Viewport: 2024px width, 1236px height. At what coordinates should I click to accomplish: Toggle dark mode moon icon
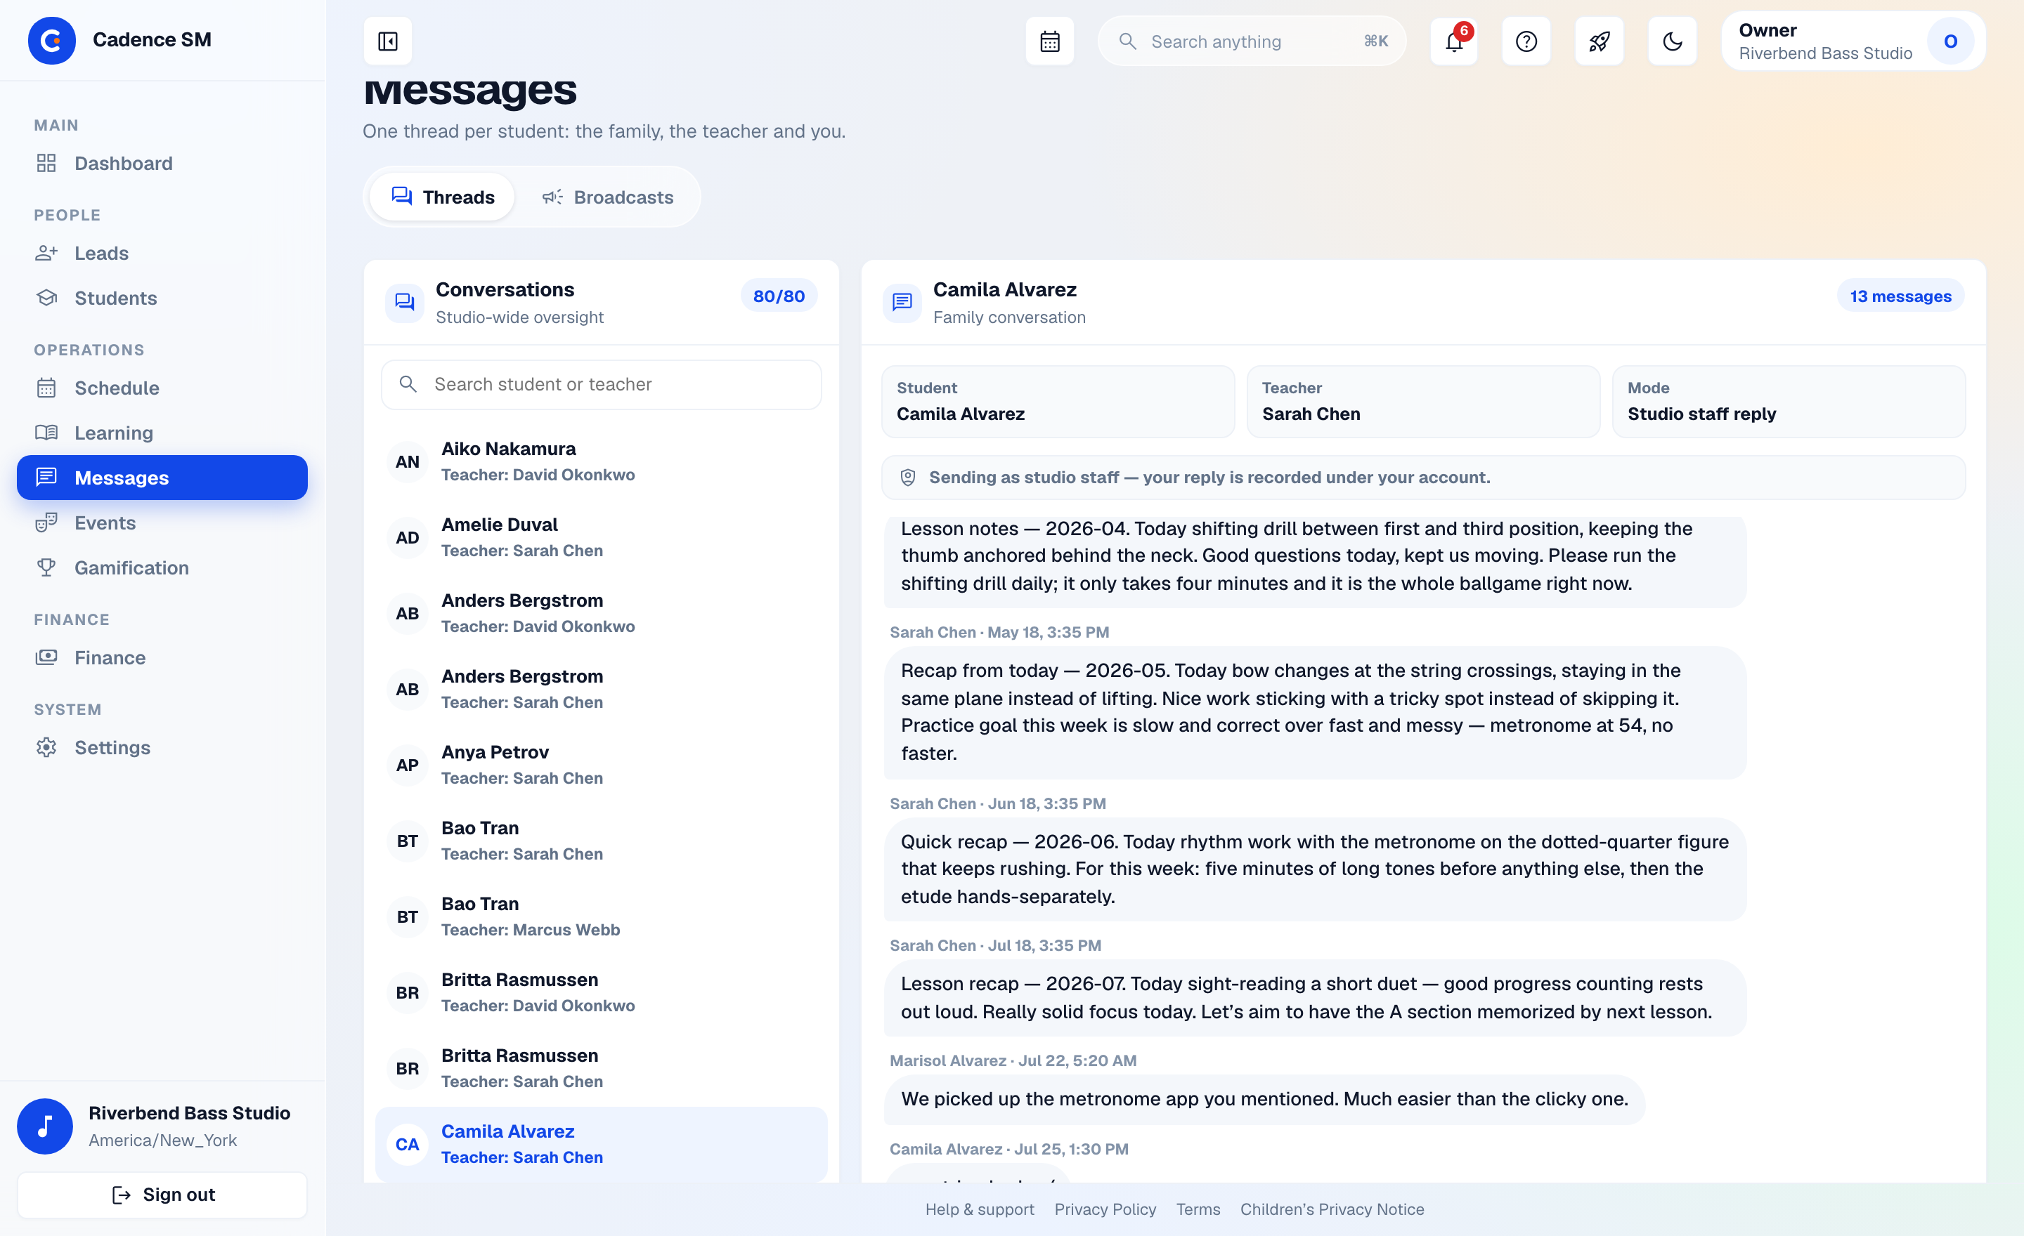pos(1673,41)
